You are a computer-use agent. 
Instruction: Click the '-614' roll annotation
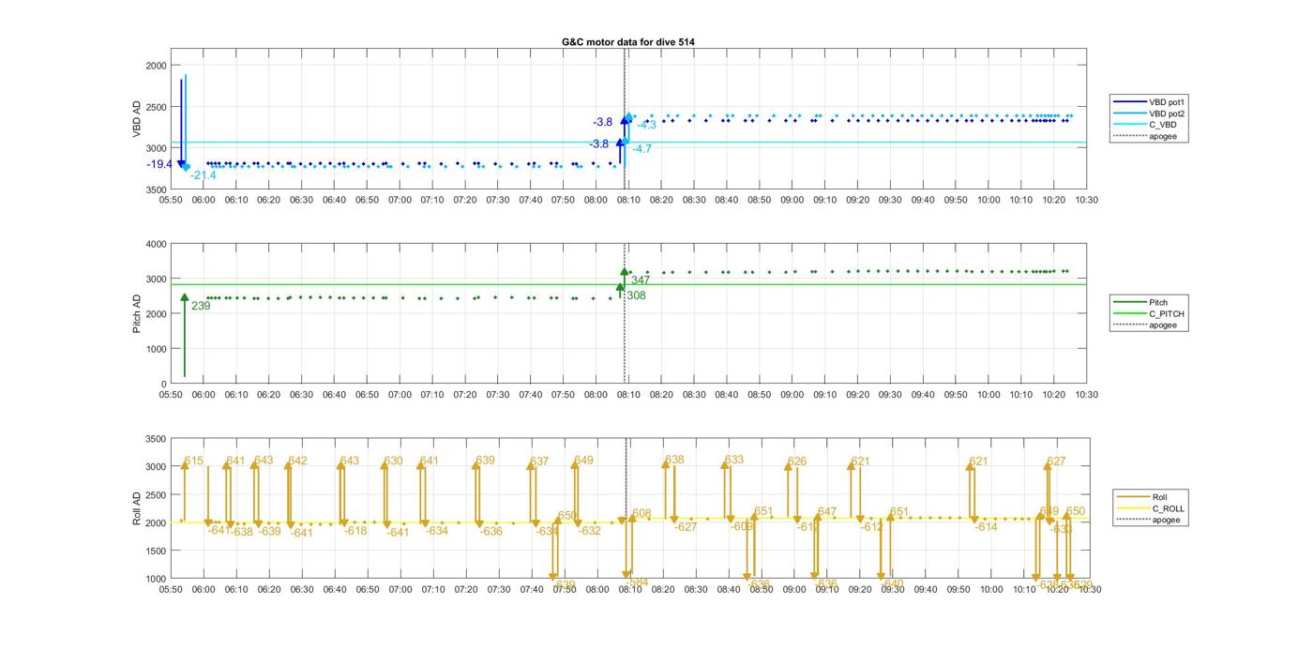pyautogui.click(x=986, y=527)
